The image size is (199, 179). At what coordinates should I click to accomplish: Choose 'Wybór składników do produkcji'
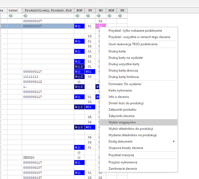click(x=138, y=129)
